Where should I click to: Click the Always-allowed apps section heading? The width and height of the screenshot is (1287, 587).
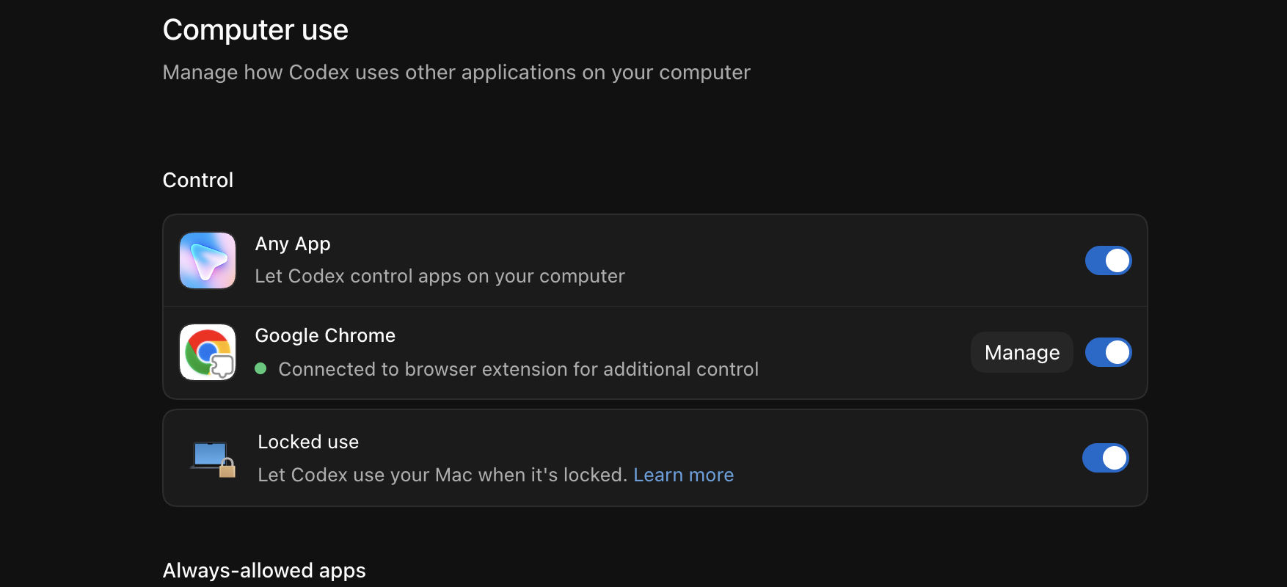click(264, 570)
